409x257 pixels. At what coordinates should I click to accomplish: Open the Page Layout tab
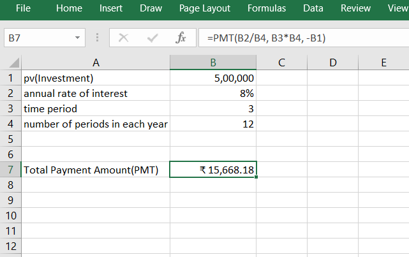pyautogui.click(x=206, y=8)
